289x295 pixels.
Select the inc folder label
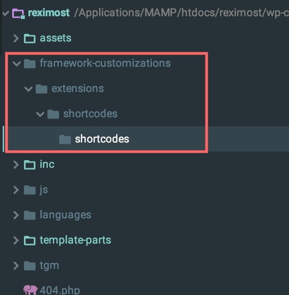coord(47,164)
